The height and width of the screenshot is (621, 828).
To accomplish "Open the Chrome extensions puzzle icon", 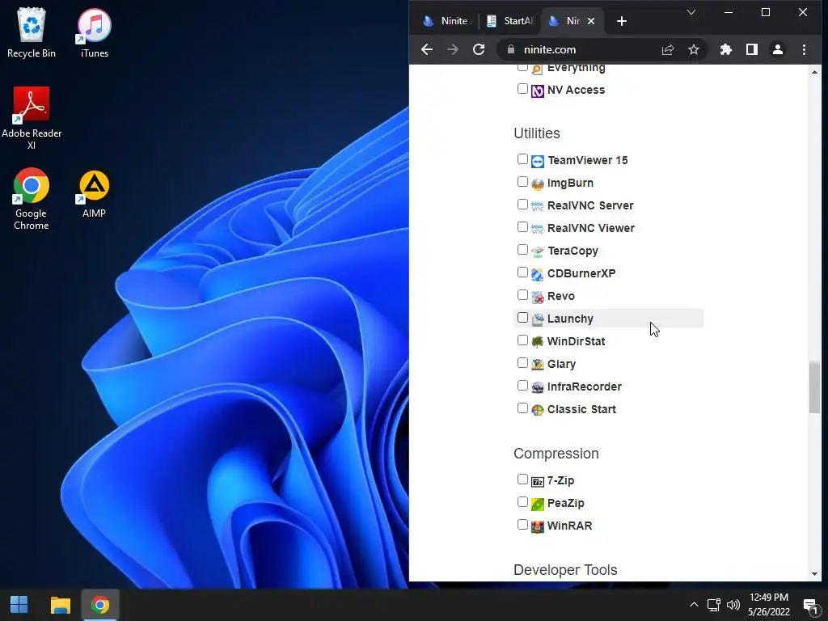I will tap(726, 49).
